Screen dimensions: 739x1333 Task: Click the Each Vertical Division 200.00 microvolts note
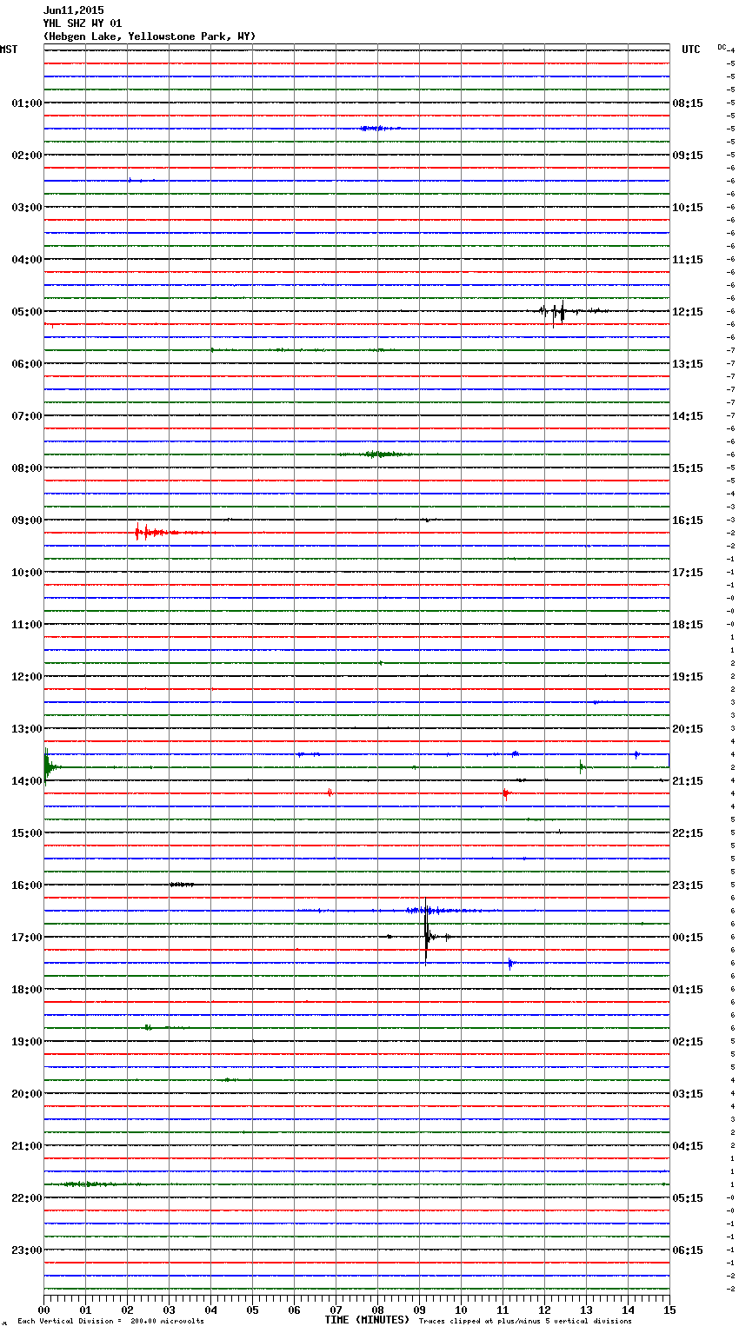tap(110, 1322)
